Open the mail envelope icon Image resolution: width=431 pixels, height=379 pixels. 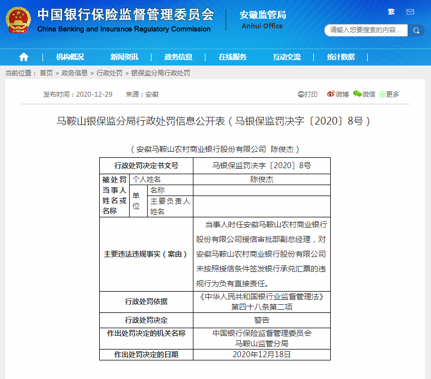[410, 12]
